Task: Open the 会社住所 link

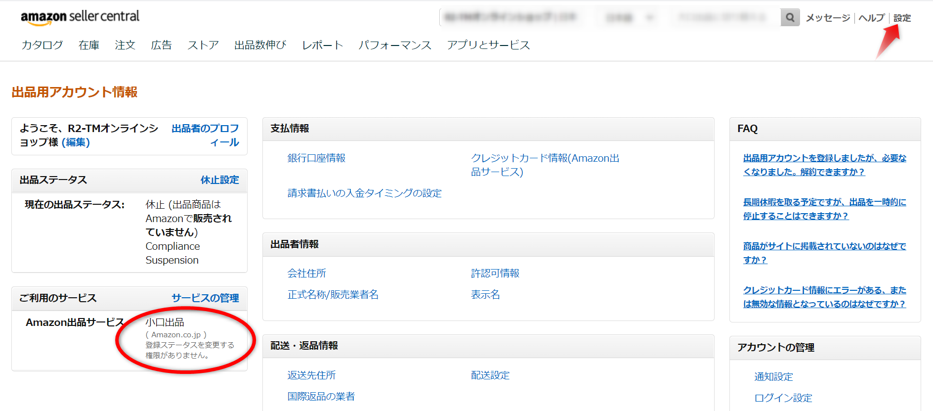Action: (306, 273)
